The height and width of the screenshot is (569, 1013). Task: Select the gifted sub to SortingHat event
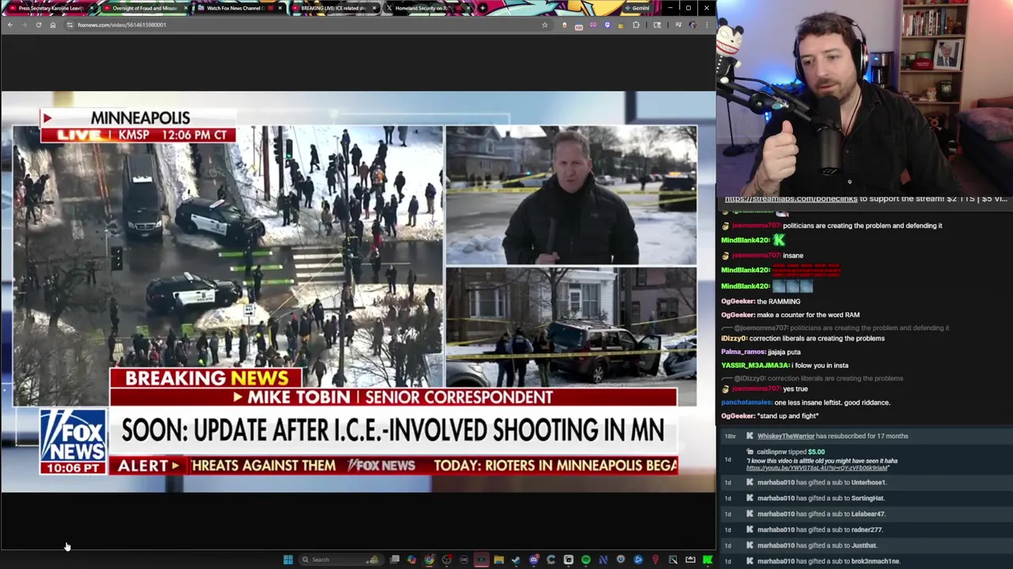(865, 498)
